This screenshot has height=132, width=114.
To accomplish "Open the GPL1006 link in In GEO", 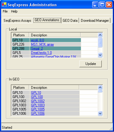I will pos(38,114).
